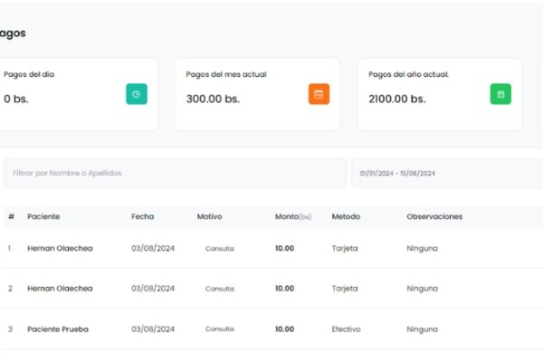Sort by the Paciente column header
Image resolution: width=543 pixels, height=362 pixels.
click(x=43, y=217)
